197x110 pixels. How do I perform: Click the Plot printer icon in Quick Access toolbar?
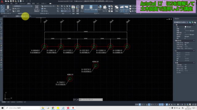[21, 1]
